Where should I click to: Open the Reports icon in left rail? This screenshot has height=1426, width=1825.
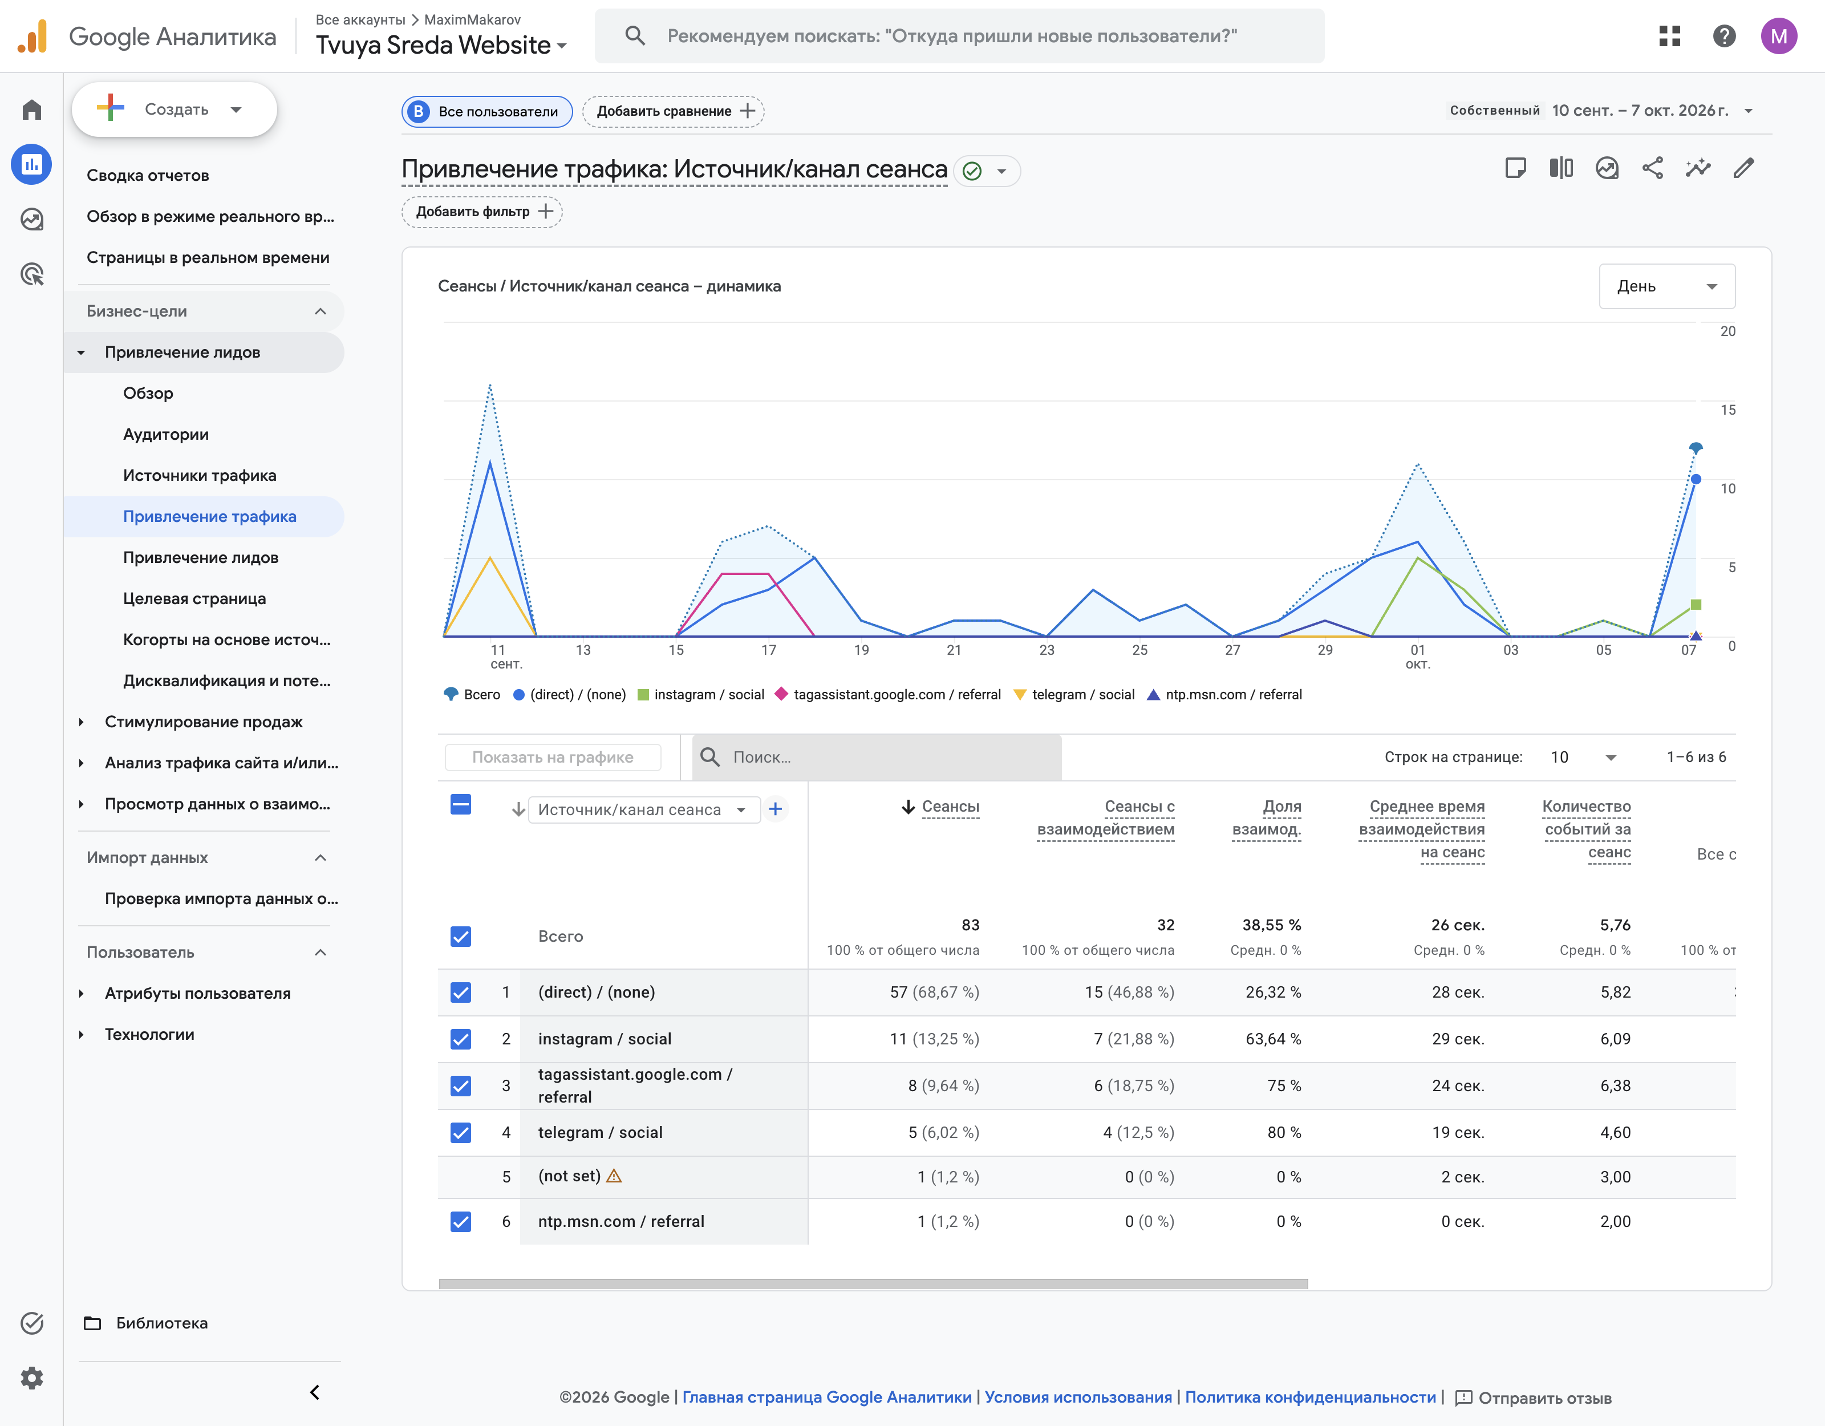click(32, 165)
